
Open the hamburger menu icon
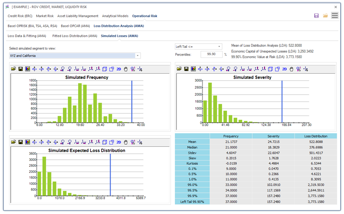click(x=335, y=15)
